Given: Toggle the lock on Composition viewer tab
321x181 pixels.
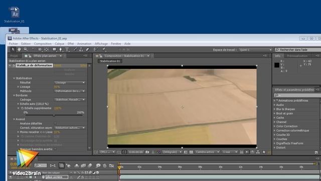Looking at the screenshot, I should pyautogui.click(x=101, y=56).
